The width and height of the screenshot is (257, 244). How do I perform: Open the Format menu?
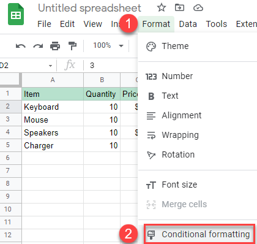[x=156, y=24]
